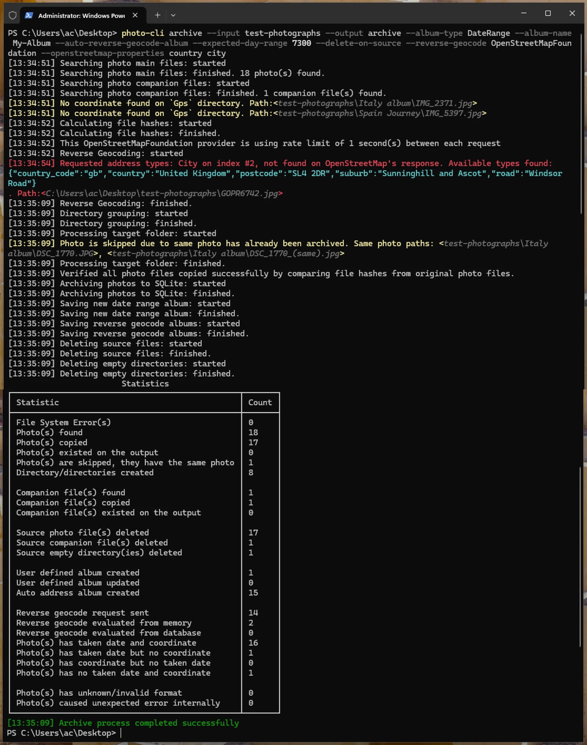Click the PowerShell icon on the tab
The image size is (587, 745).
coord(29,15)
